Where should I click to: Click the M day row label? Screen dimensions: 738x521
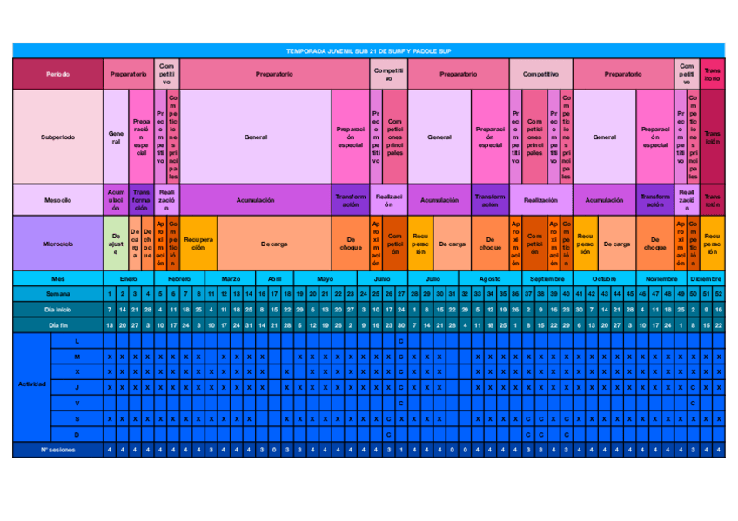pyautogui.click(x=77, y=357)
